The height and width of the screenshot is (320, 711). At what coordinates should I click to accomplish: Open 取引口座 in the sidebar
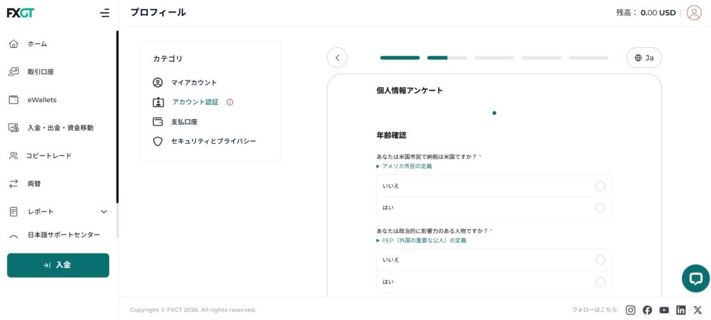point(40,71)
